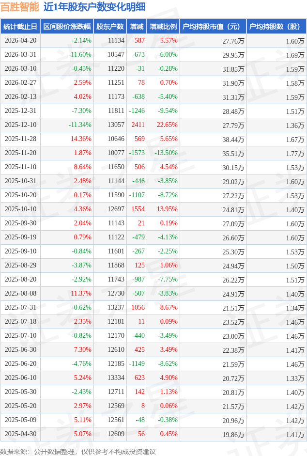Image resolution: width=307 pixels, height=456 pixels.
Task: Select the 2026-04-20 date row
Action: tap(20, 41)
